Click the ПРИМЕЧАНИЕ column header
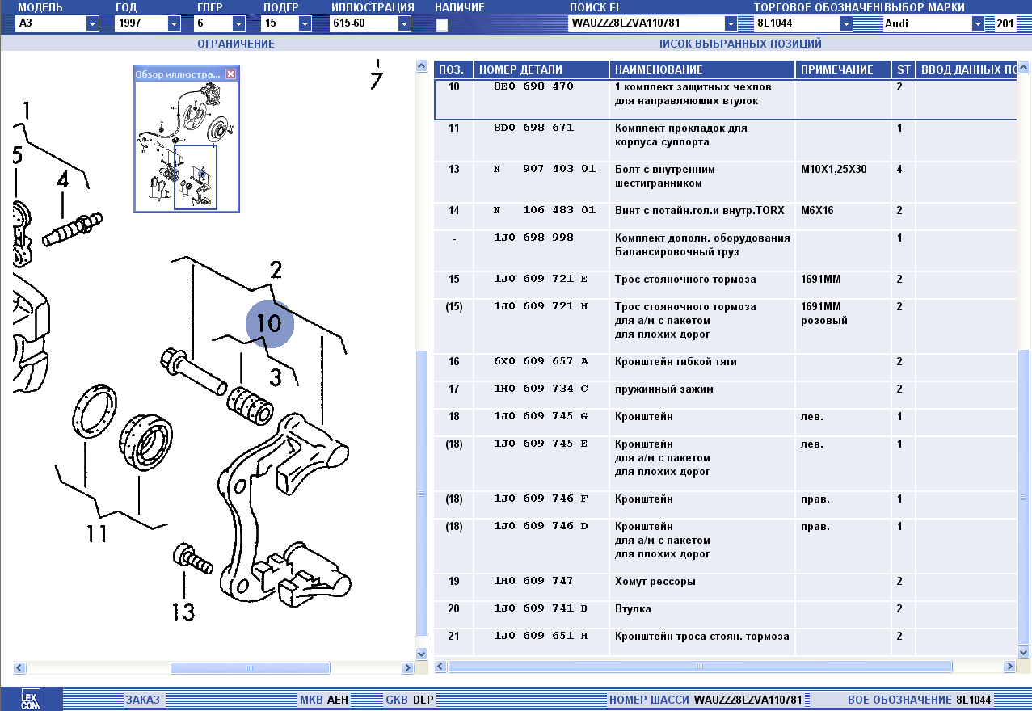The width and height of the screenshot is (1032, 711). (x=843, y=69)
